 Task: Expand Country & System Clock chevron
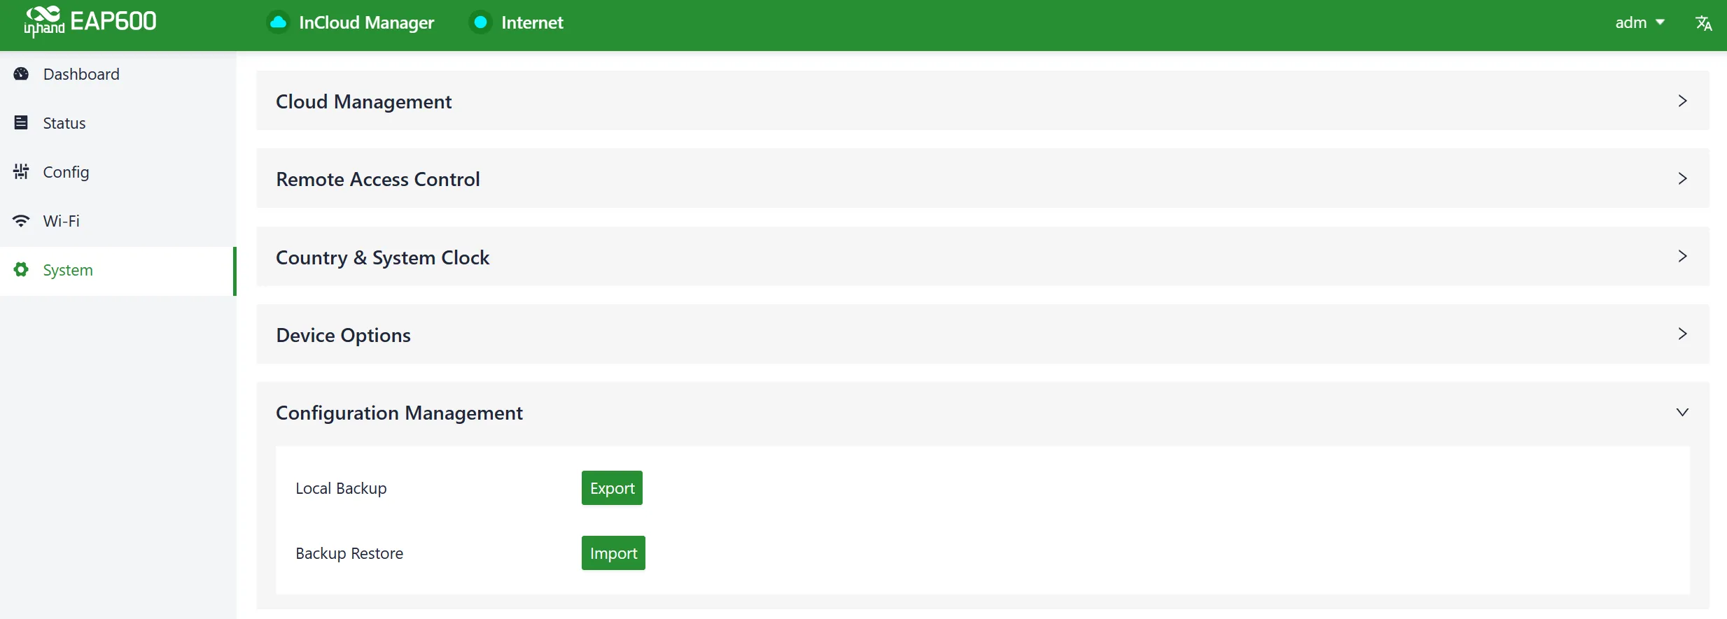pyautogui.click(x=1682, y=256)
